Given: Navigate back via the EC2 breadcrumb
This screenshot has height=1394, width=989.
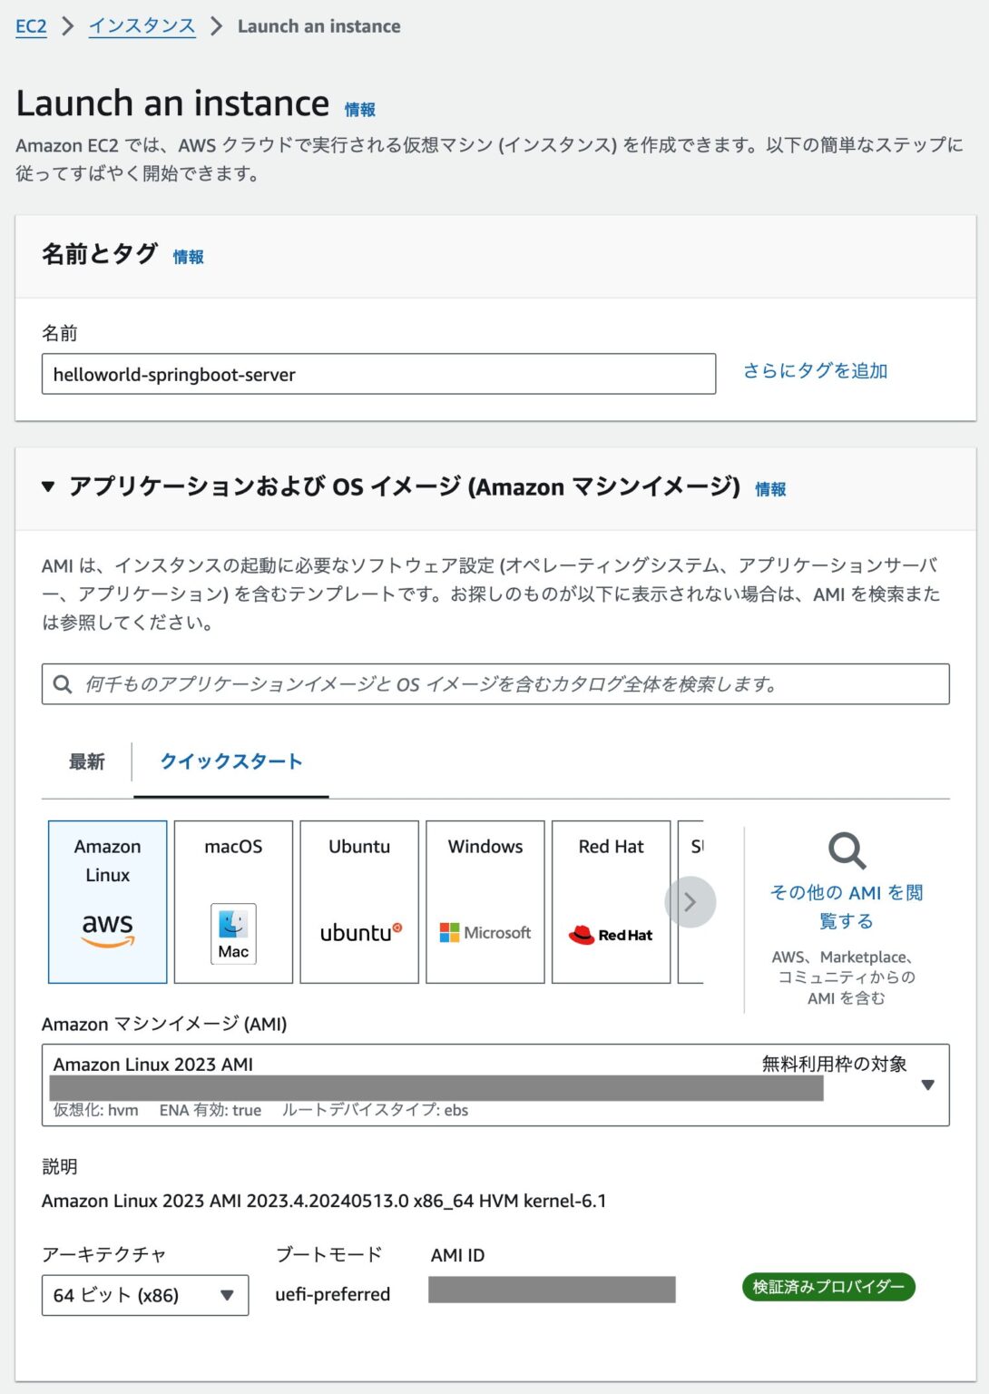Looking at the screenshot, I should click(x=28, y=26).
